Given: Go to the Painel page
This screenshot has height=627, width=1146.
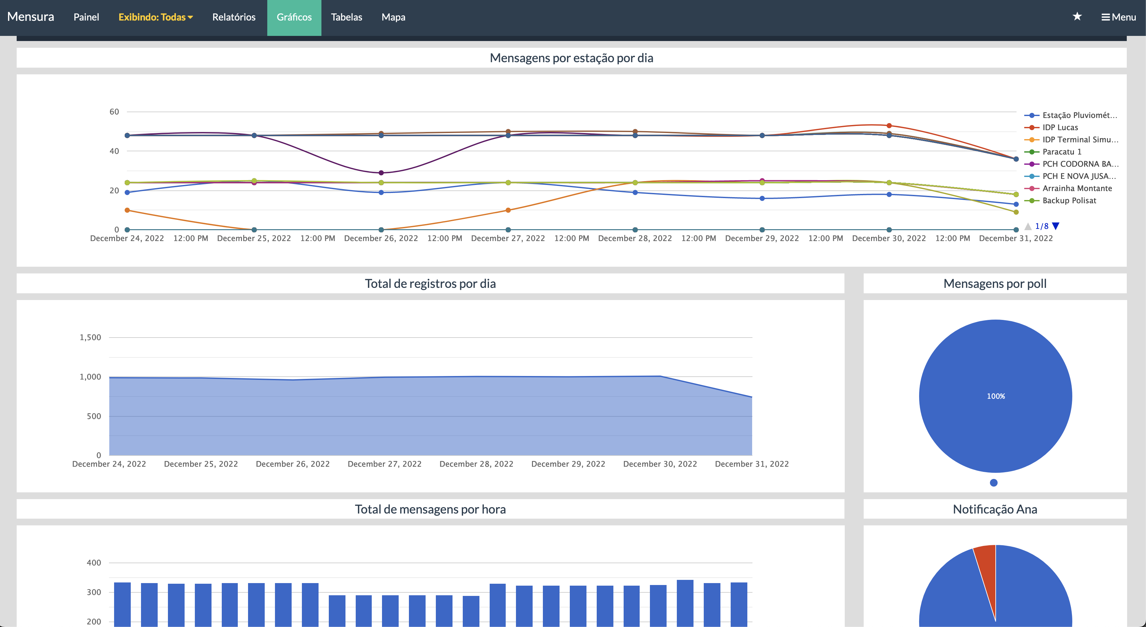Looking at the screenshot, I should tap(86, 17).
